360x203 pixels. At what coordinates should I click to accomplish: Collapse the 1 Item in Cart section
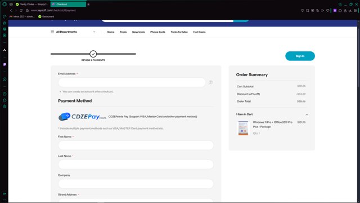tap(307, 114)
